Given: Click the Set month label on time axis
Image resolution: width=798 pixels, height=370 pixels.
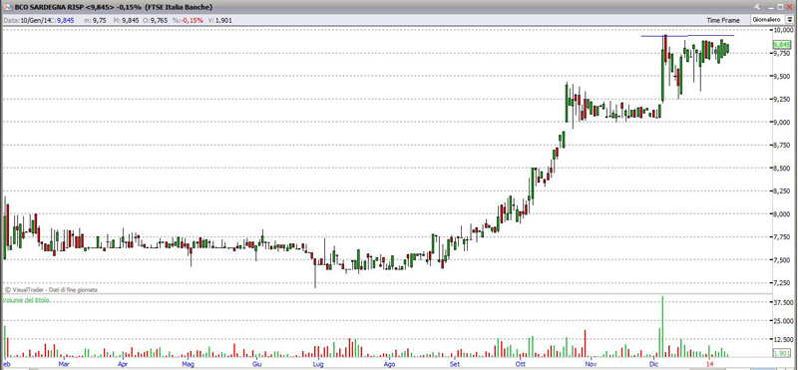Looking at the screenshot, I should pyautogui.click(x=455, y=364).
